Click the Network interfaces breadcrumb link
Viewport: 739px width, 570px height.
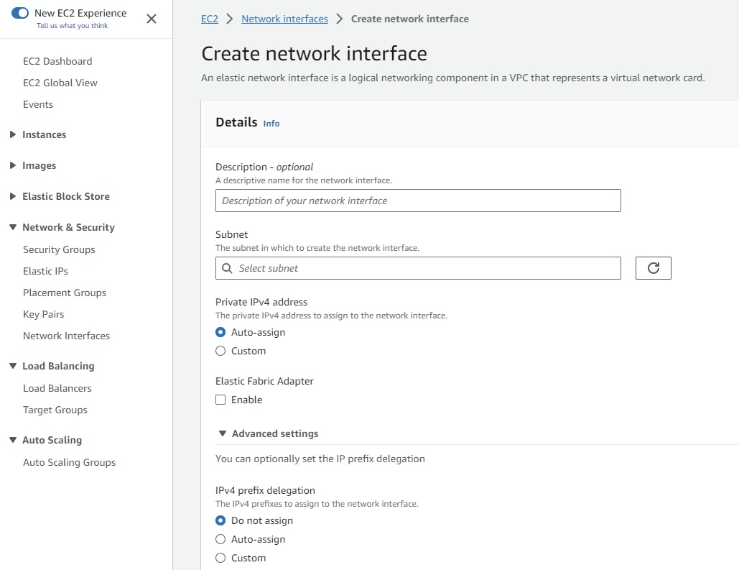pyautogui.click(x=284, y=19)
